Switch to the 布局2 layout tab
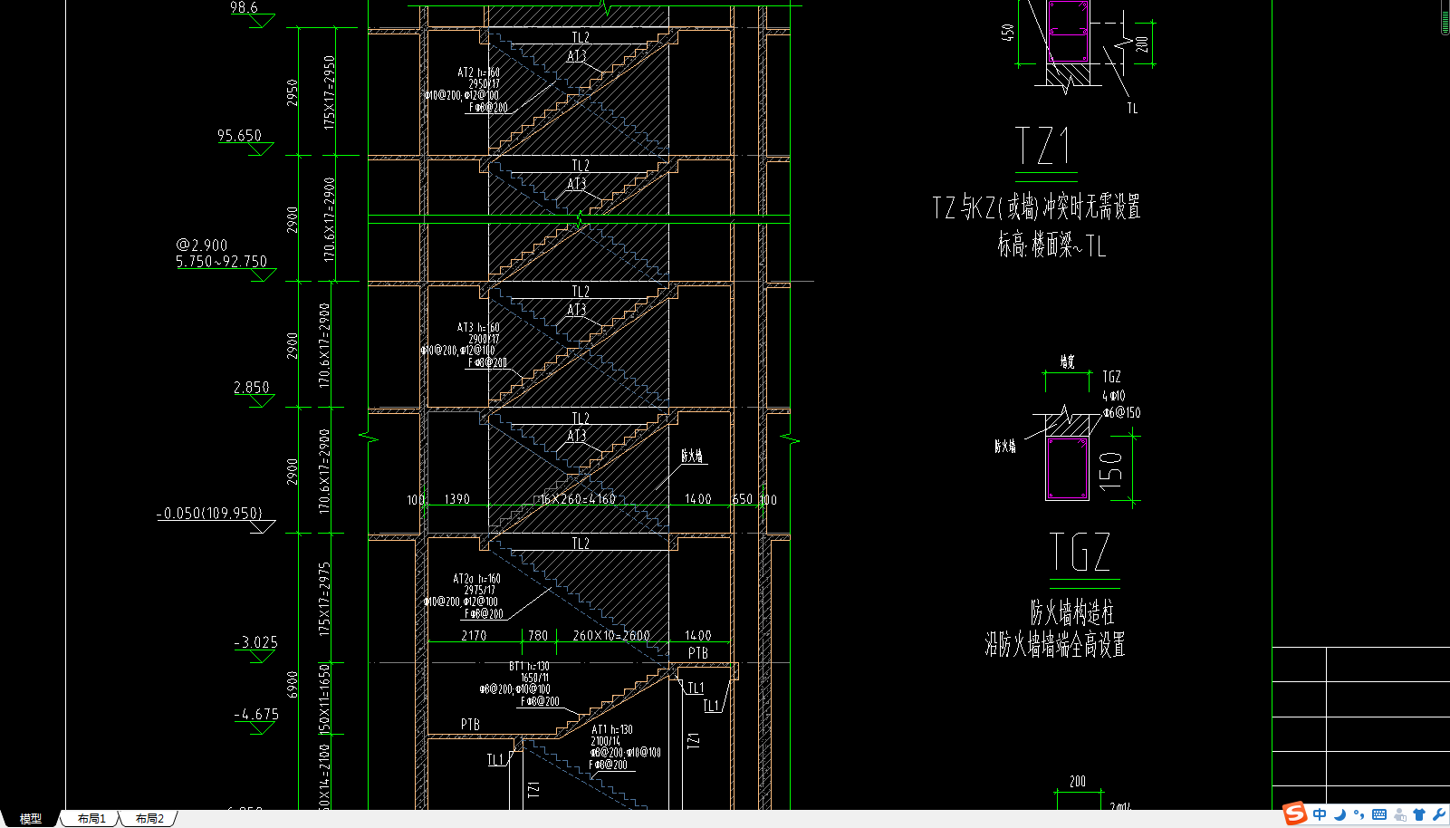1450x828 pixels. [149, 819]
